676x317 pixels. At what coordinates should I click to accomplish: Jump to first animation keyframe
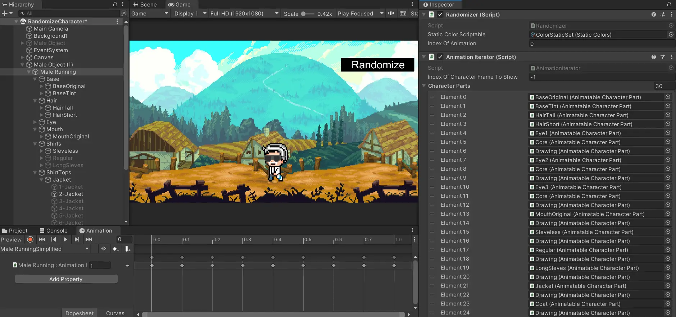click(42, 239)
